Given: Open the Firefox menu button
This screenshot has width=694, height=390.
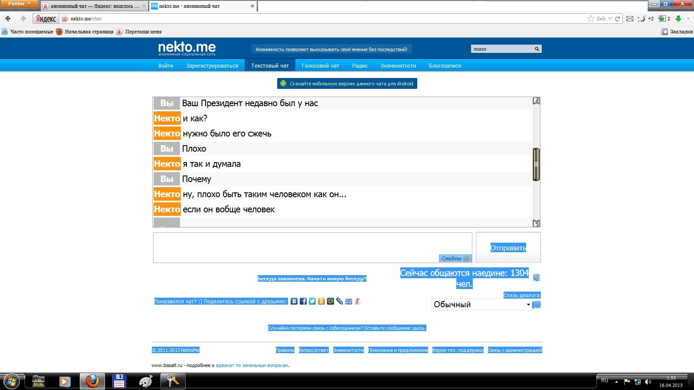Looking at the screenshot, I should pyautogui.click(x=19, y=4).
